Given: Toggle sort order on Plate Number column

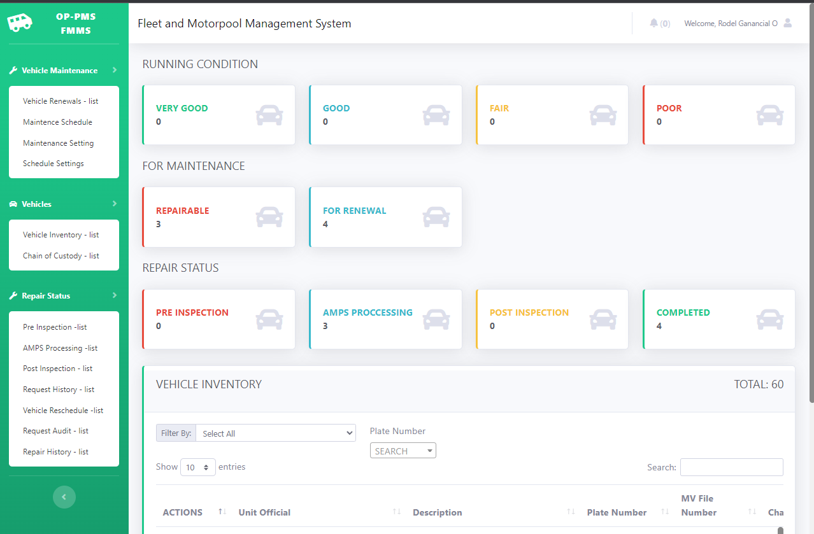Looking at the screenshot, I should [x=665, y=512].
